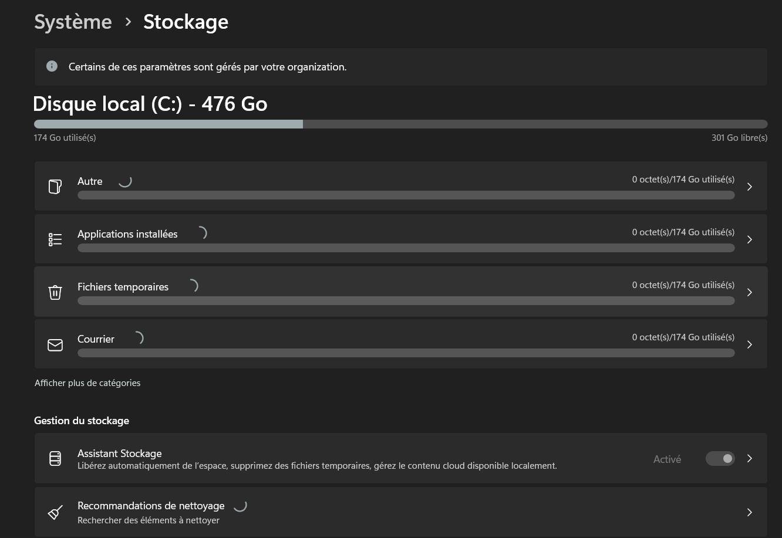The width and height of the screenshot is (782, 538).
Task: Click the Fichiers temporaires trash icon
Action: pyautogui.click(x=55, y=292)
